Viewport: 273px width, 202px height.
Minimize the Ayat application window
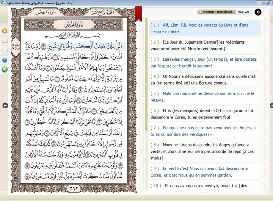[x=259, y=3]
